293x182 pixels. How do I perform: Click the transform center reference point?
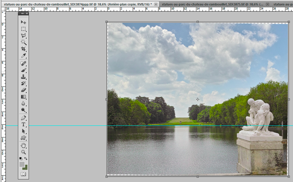[198, 99]
